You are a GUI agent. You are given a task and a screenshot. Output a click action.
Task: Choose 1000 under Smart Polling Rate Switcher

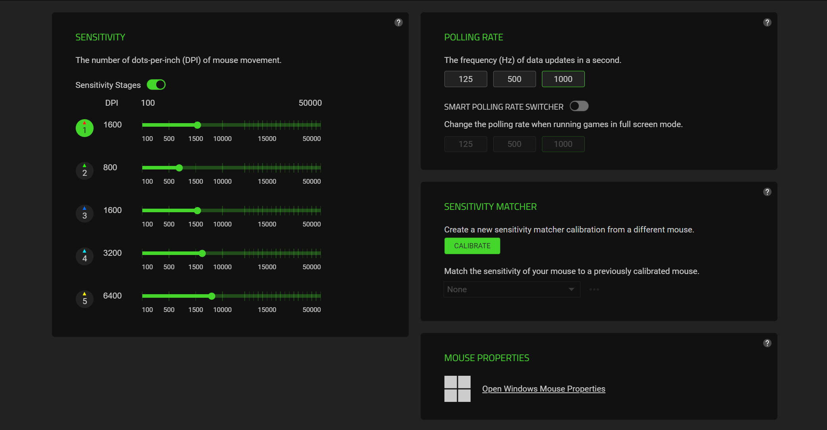[x=563, y=144]
